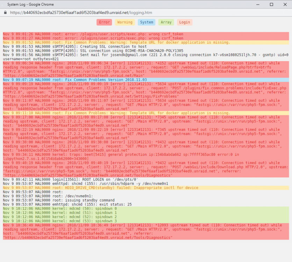Toggle the Array log filter
This screenshot has width=292, height=262.
pos(166,22)
